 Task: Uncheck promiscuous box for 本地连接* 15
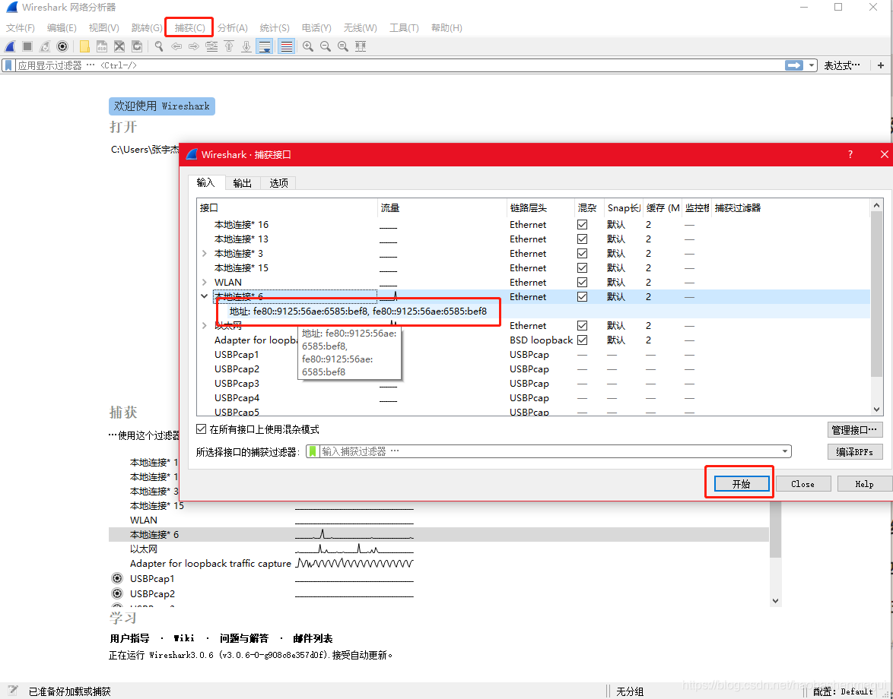coord(582,268)
